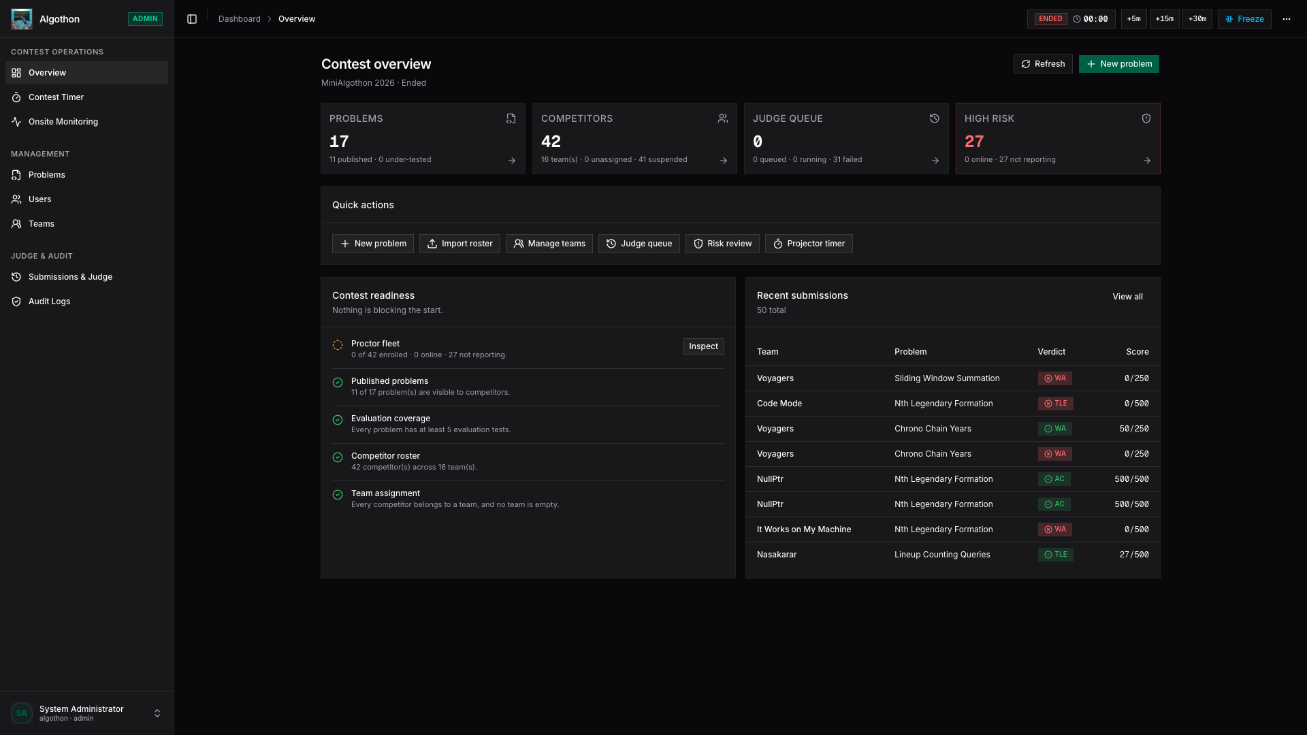Click the Competitor roster check icon
Image resolution: width=1307 pixels, height=735 pixels.
[338, 457]
